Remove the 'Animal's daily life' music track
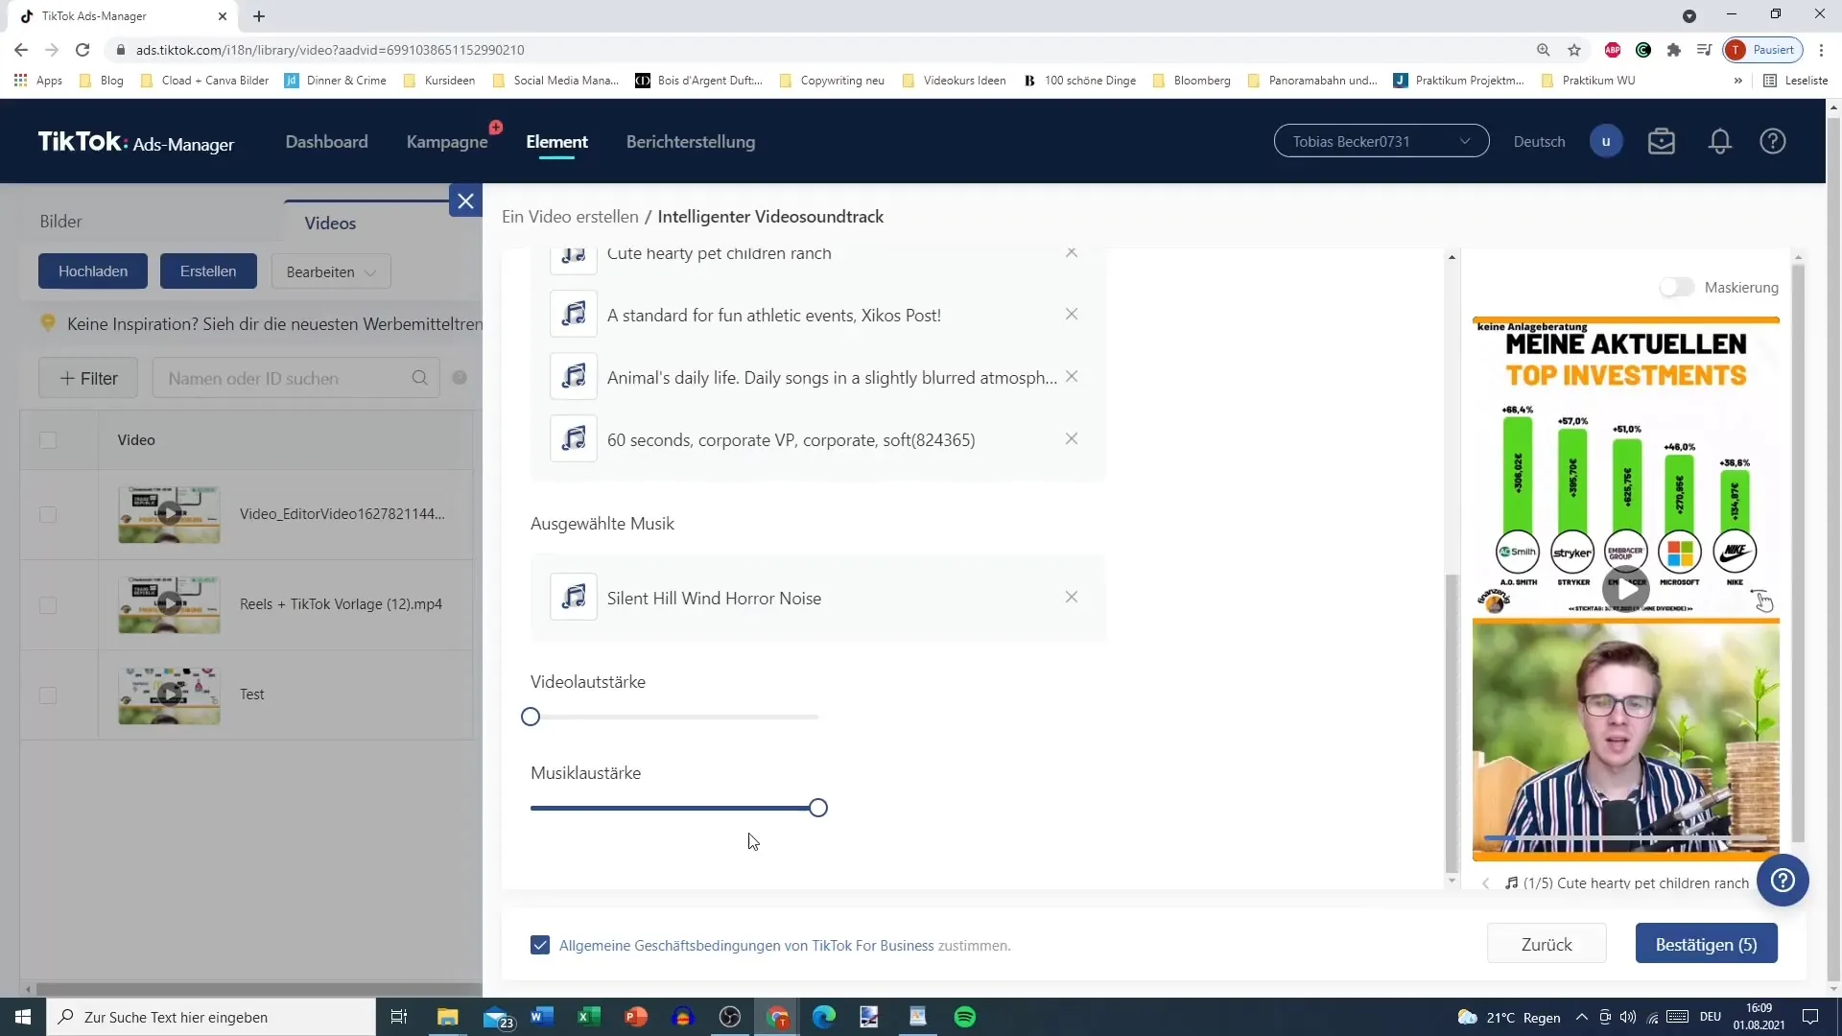Image resolution: width=1842 pixels, height=1036 pixels. click(x=1072, y=377)
